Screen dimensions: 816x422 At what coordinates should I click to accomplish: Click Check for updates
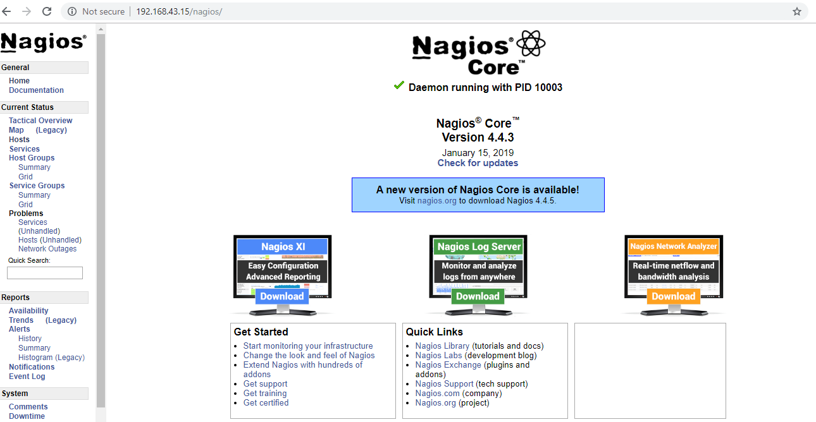[x=478, y=162]
